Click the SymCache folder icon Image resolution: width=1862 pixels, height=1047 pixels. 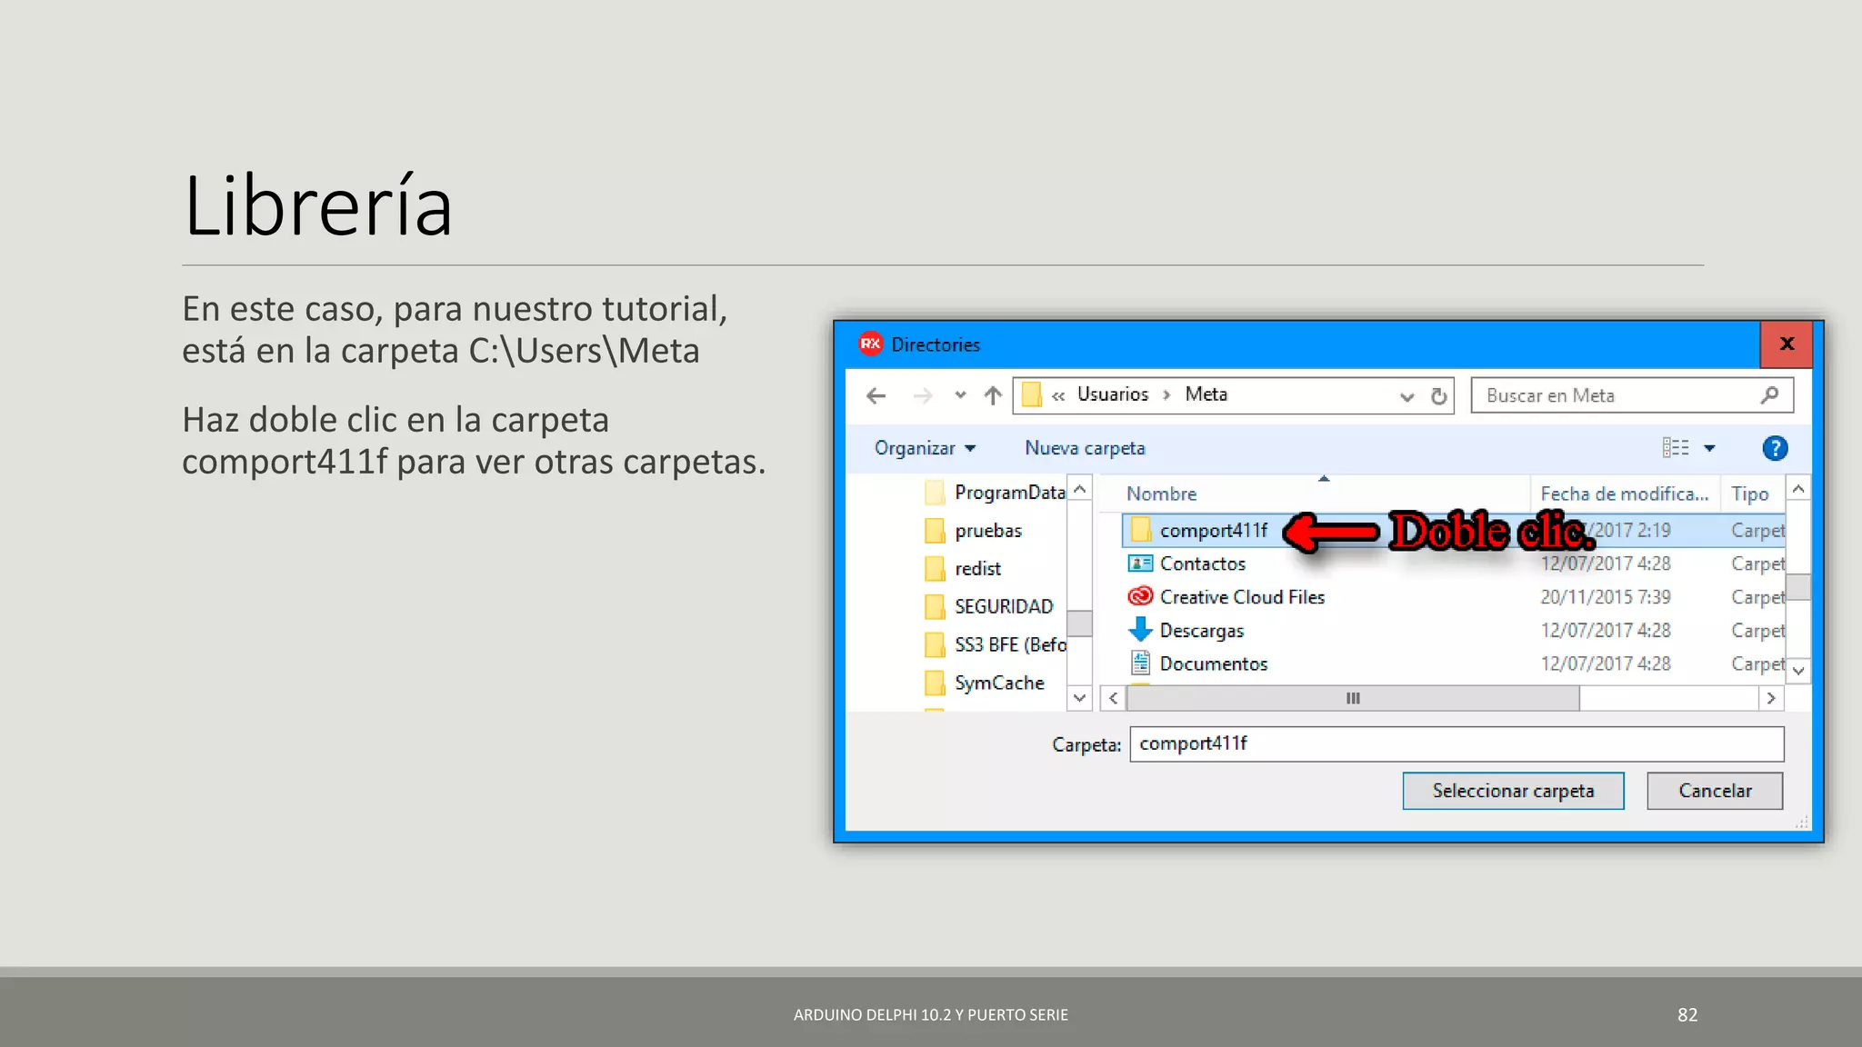pos(935,683)
